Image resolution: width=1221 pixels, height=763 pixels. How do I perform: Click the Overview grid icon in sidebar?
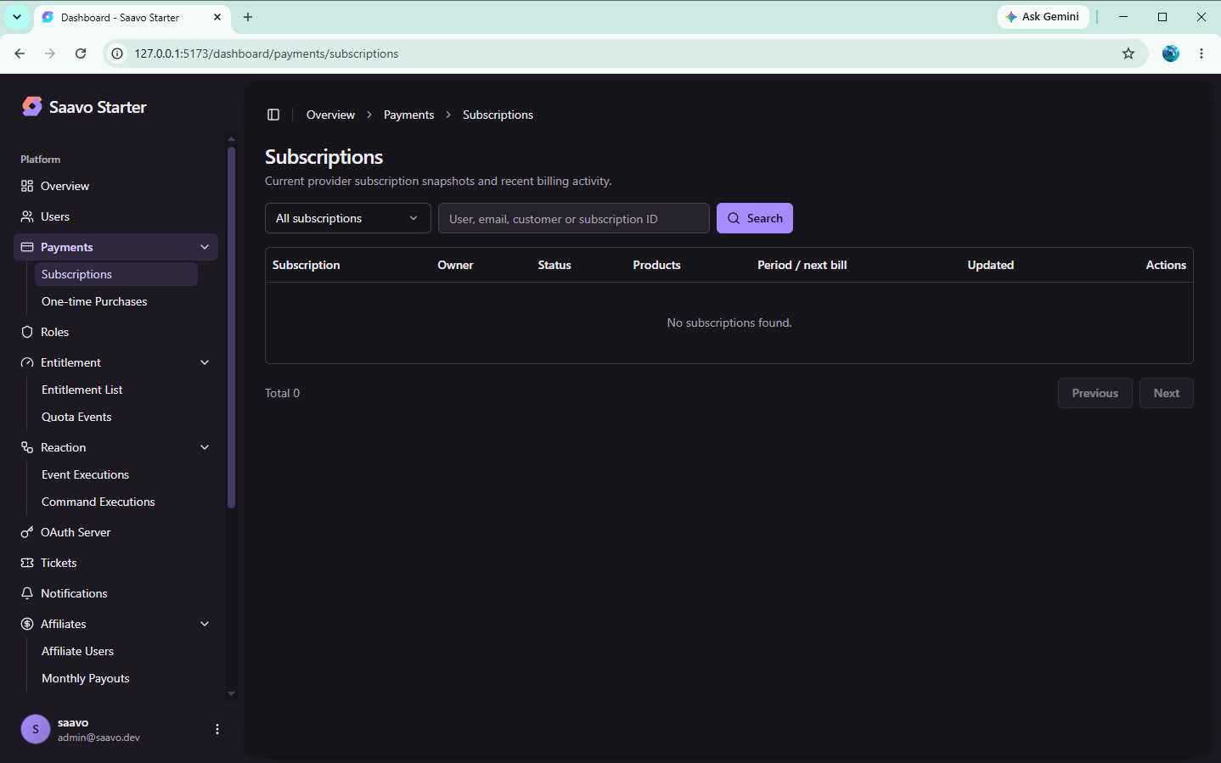(27, 186)
